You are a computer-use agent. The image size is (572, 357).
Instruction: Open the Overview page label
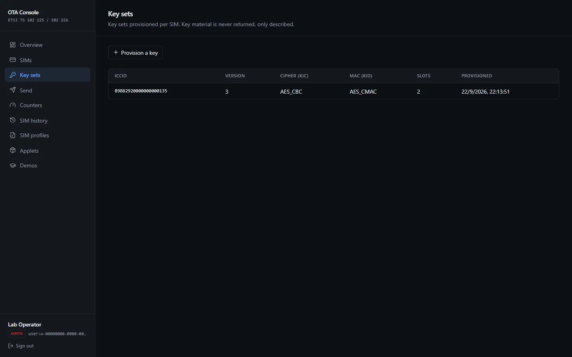tap(31, 45)
